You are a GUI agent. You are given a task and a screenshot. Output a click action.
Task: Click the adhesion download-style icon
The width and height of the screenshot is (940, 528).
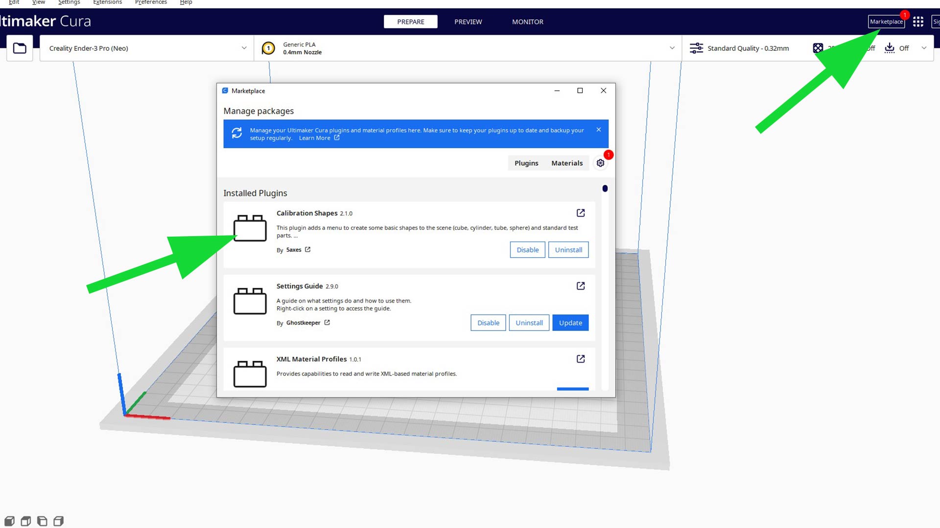890,48
